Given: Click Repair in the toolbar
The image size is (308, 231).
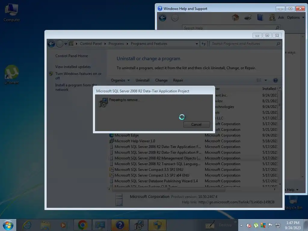Looking at the screenshot, I should click(178, 80).
